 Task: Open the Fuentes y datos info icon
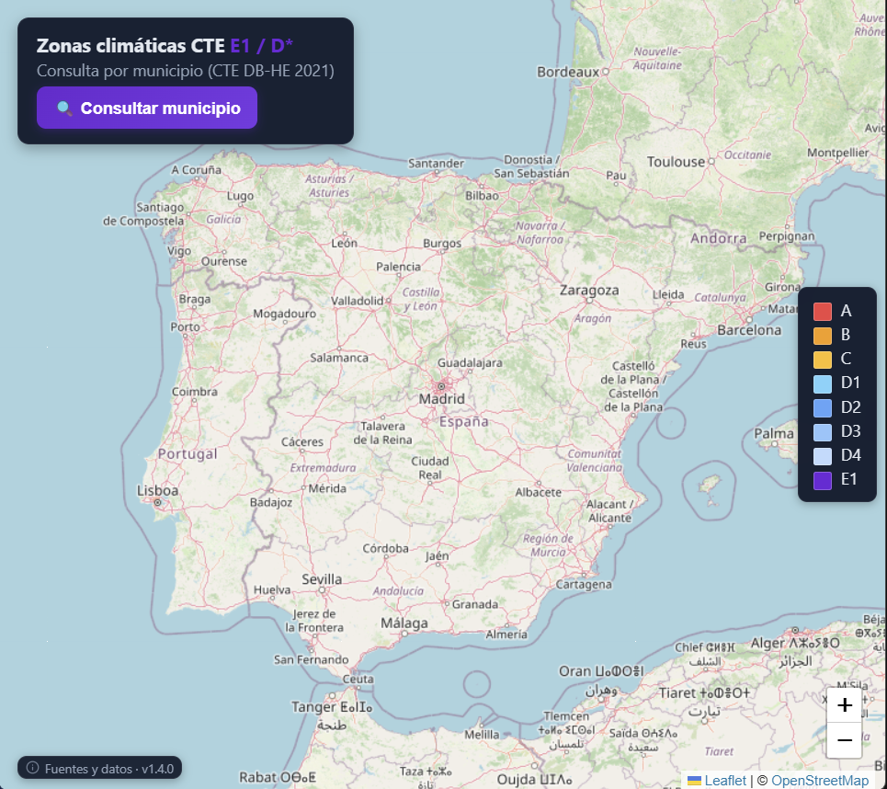[32, 768]
